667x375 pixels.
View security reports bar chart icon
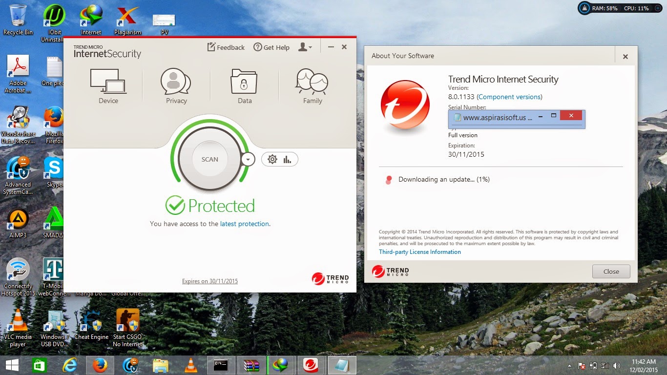pyautogui.click(x=287, y=159)
